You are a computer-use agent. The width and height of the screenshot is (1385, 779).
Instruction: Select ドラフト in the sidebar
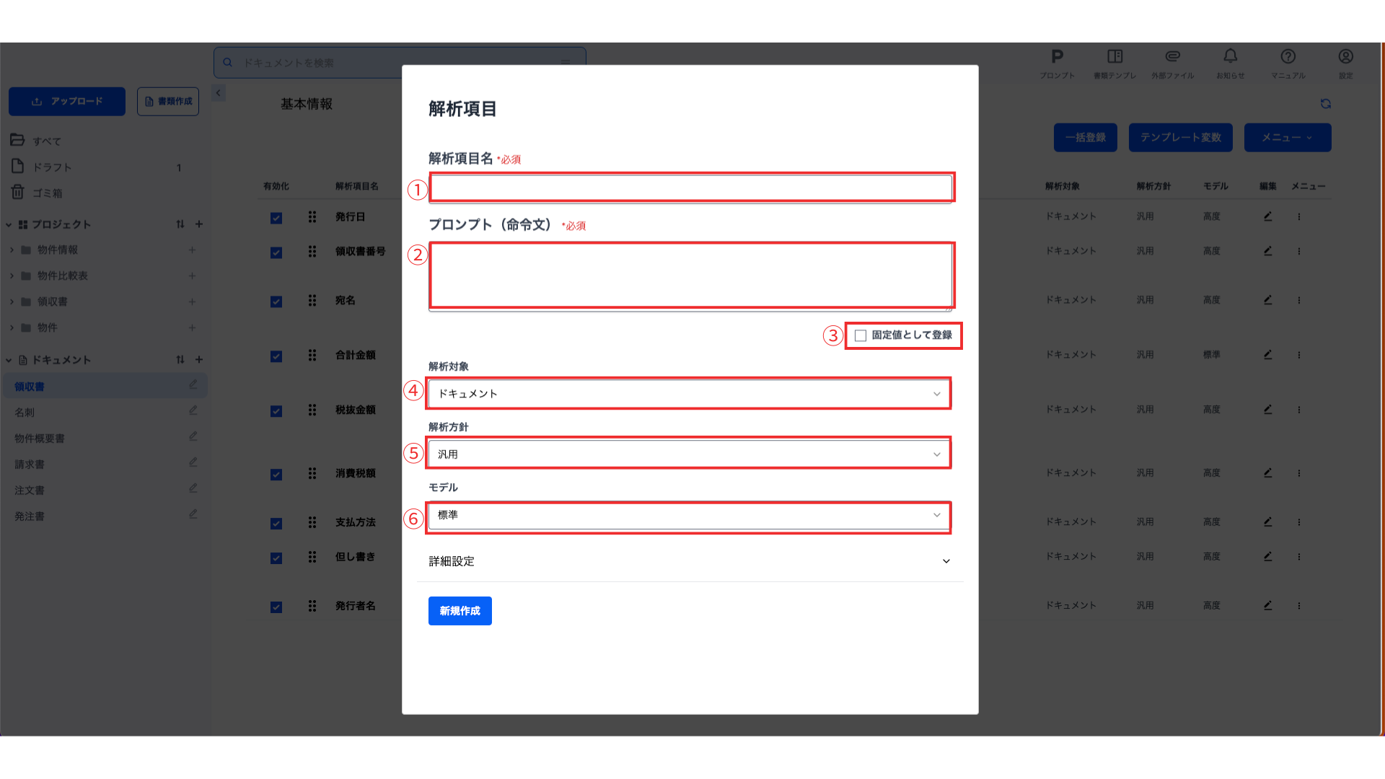[x=52, y=167]
